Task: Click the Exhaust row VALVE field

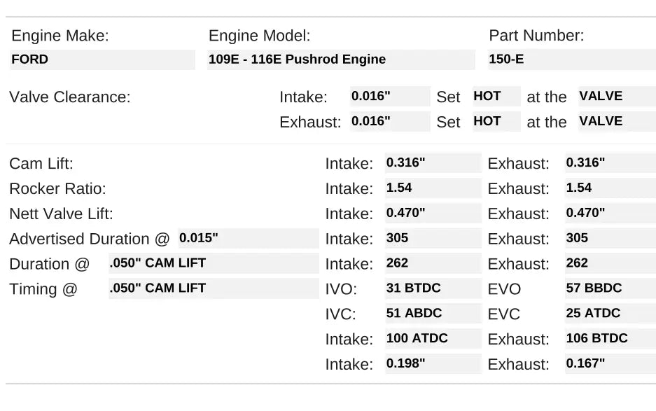Action: pos(616,121)
